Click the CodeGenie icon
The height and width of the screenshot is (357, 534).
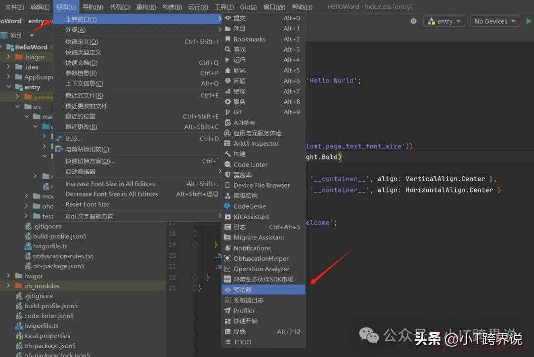[228, 206]
